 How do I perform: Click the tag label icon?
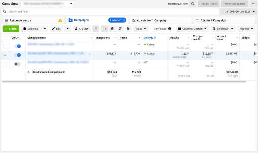[128, 29]
